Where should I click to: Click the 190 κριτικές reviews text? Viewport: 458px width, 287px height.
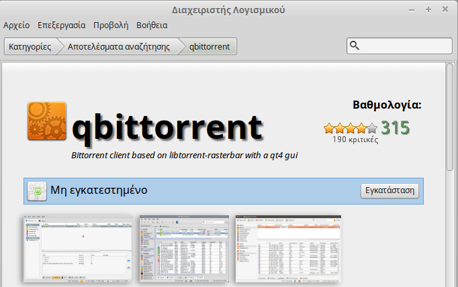click(355, 139)
